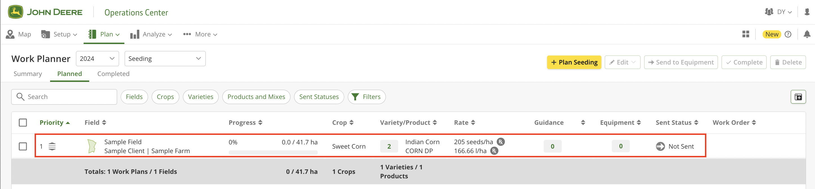
Task: Click the Plan Seeding button
Action: pyautogui.click(x=574, y=62)
